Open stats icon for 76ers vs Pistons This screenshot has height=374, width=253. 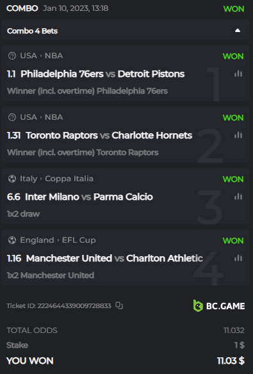coord(238,74)
